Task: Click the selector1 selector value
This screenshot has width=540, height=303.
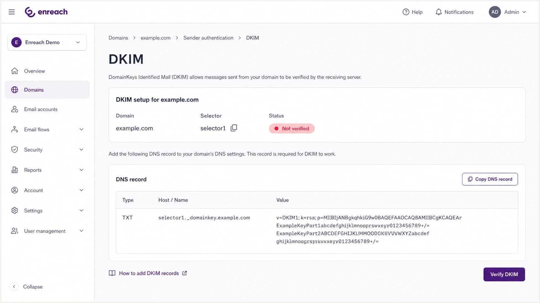Action: tap(213, 128)
